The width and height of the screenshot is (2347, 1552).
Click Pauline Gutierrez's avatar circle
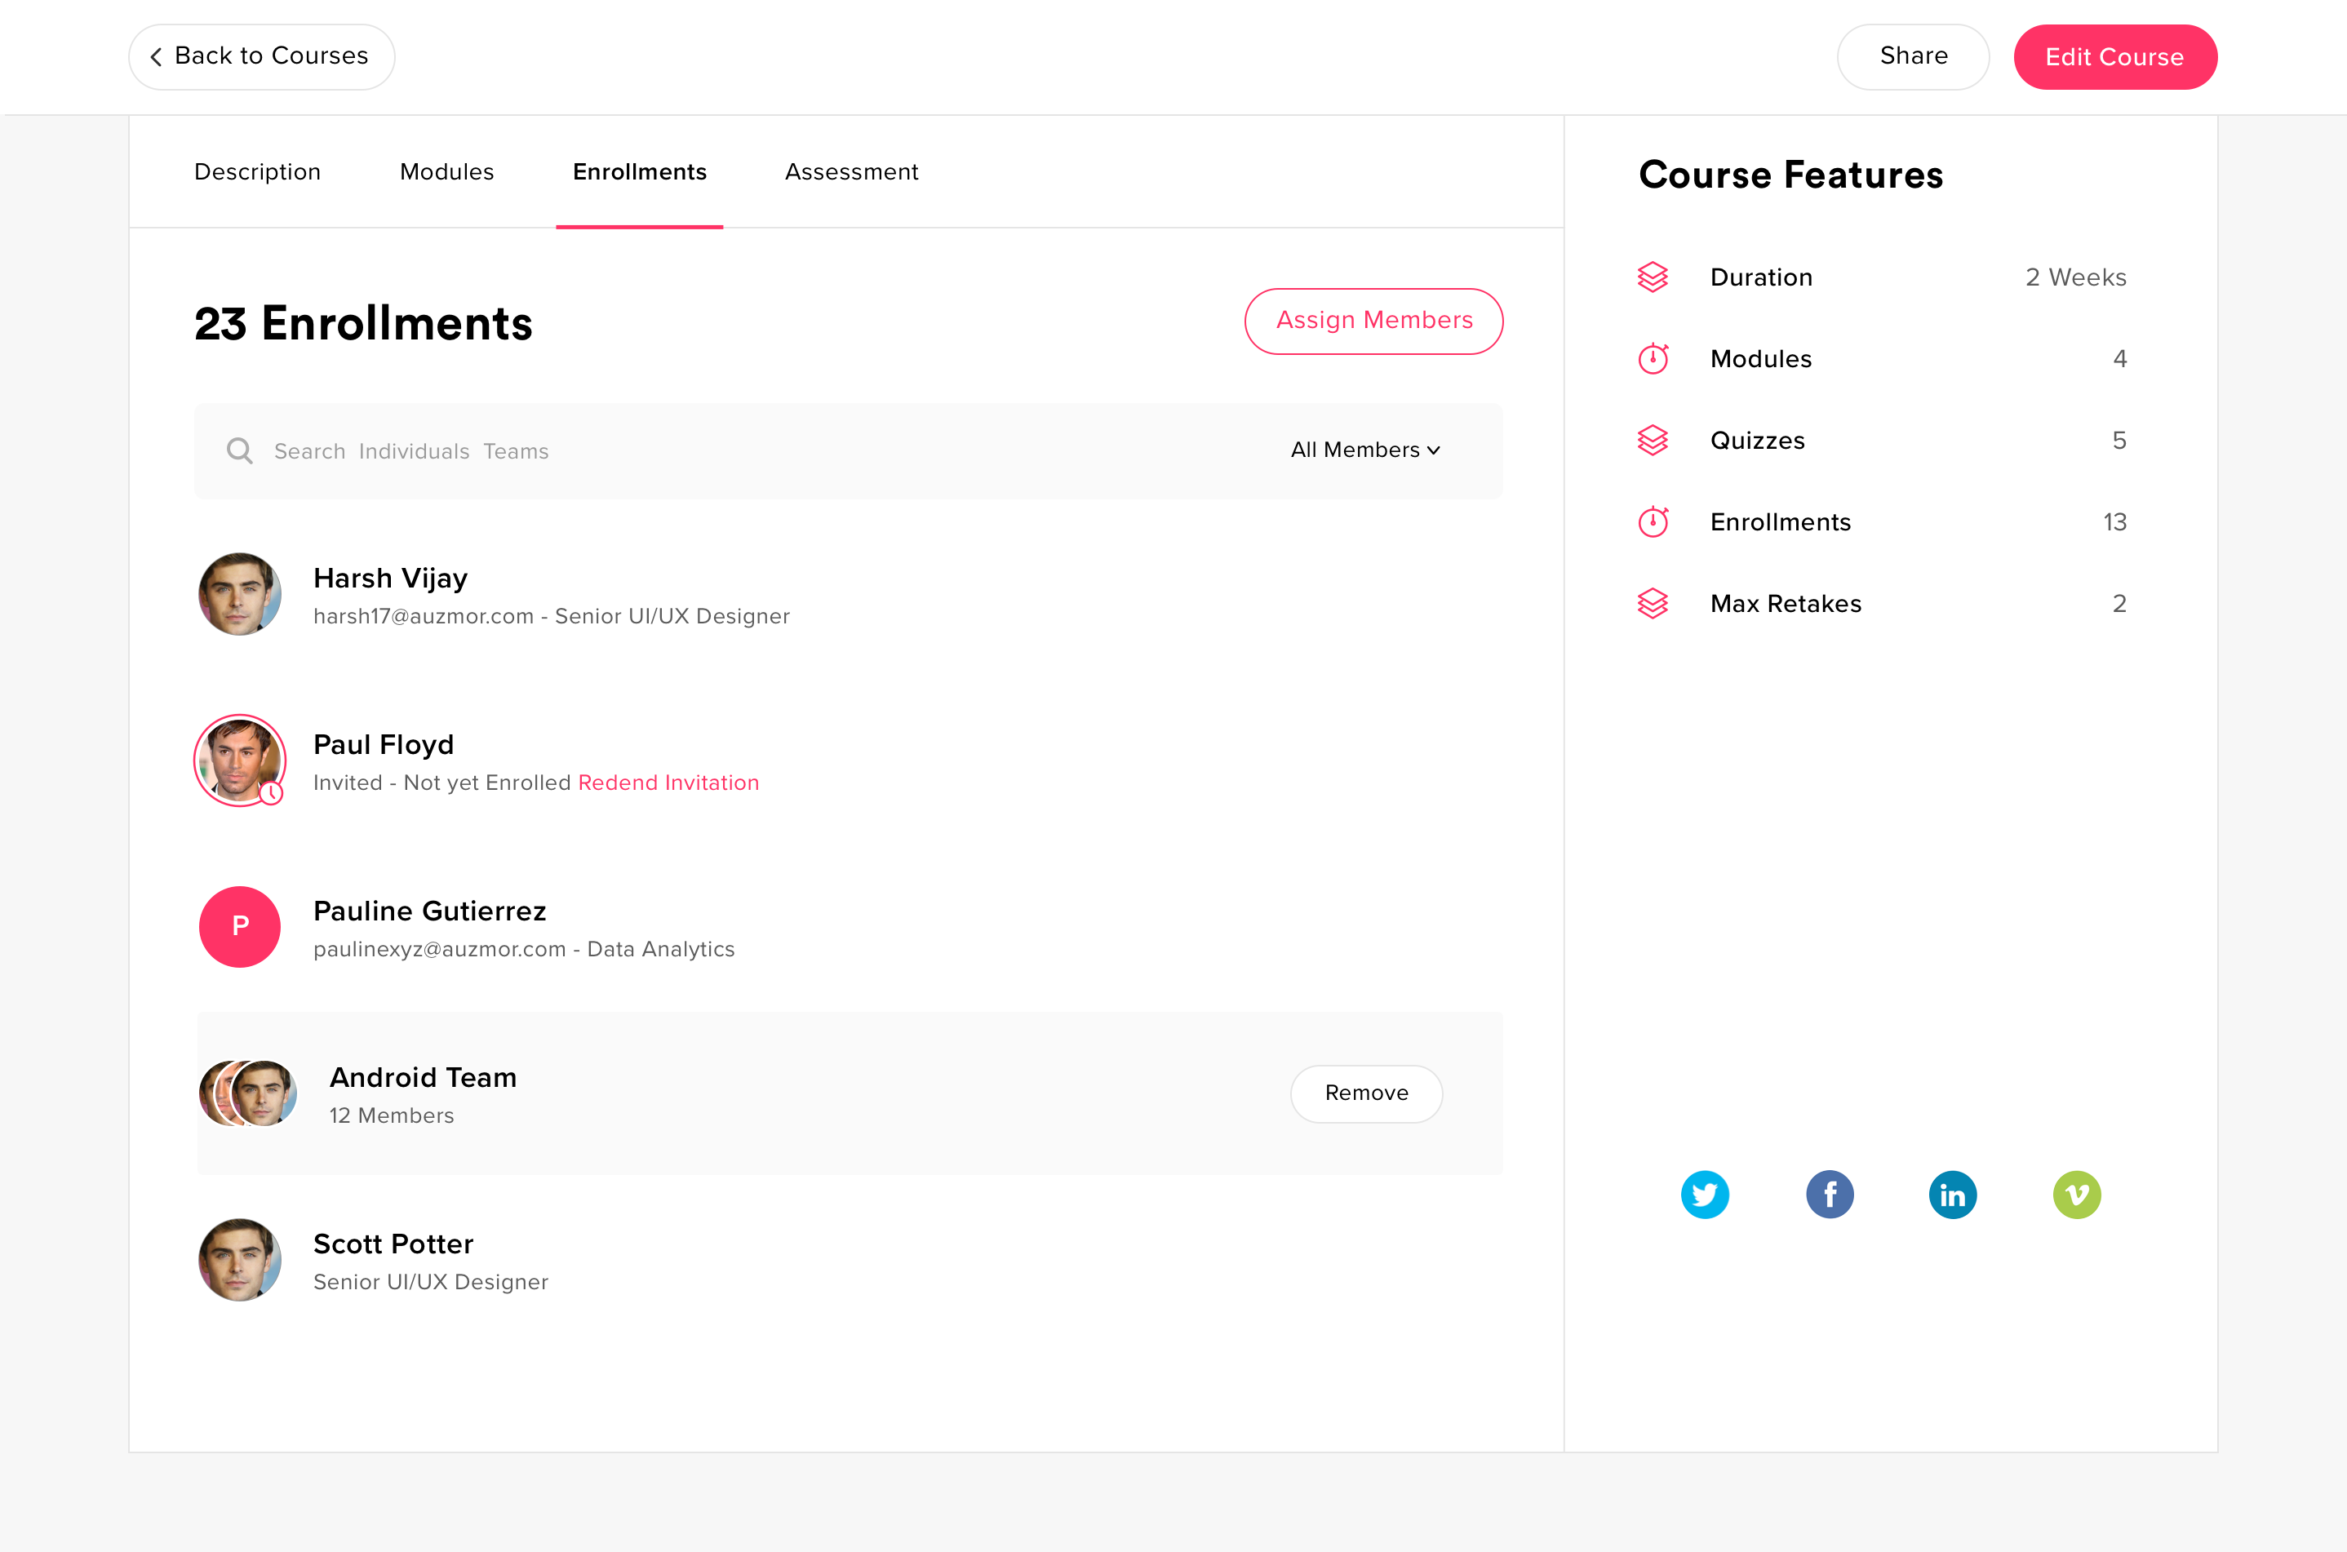click(x=240, y=926)
